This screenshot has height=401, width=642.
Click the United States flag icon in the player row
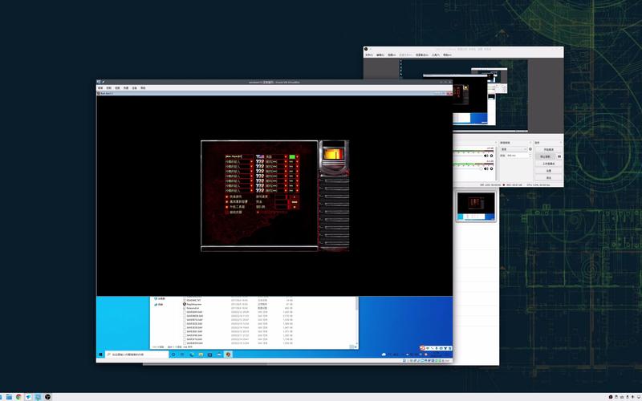260,156
